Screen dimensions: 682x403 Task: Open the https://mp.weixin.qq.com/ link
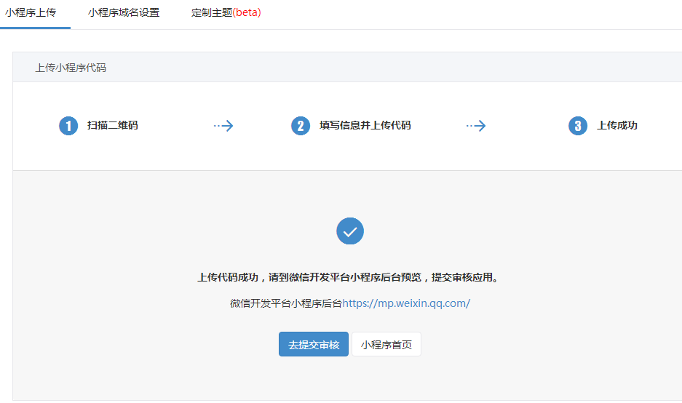(406, 303)
